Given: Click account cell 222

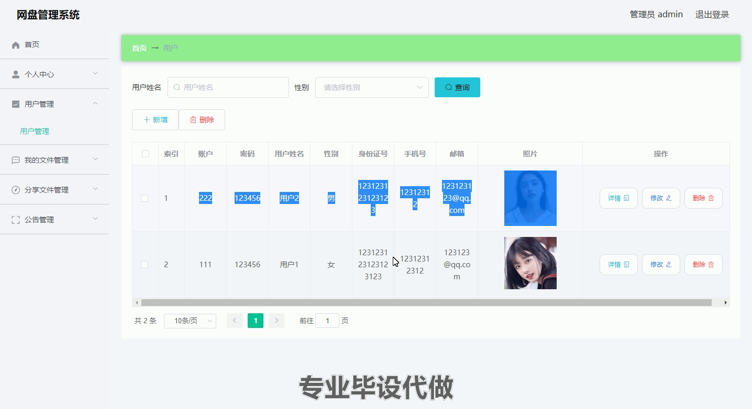Looking at the screenshot, I should click(x=205, y=198).
